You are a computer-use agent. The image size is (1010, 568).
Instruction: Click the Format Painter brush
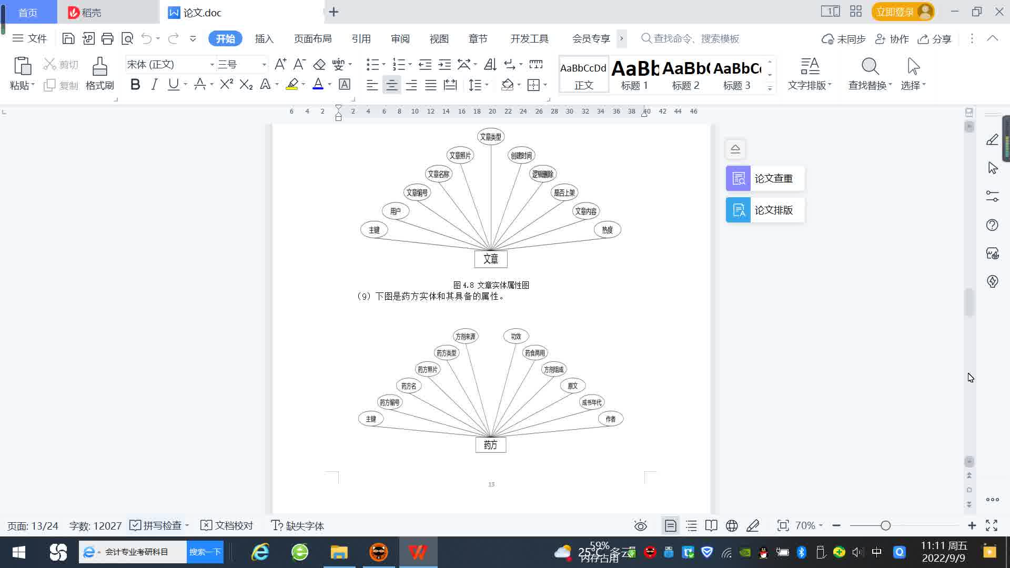coord(99,66)
